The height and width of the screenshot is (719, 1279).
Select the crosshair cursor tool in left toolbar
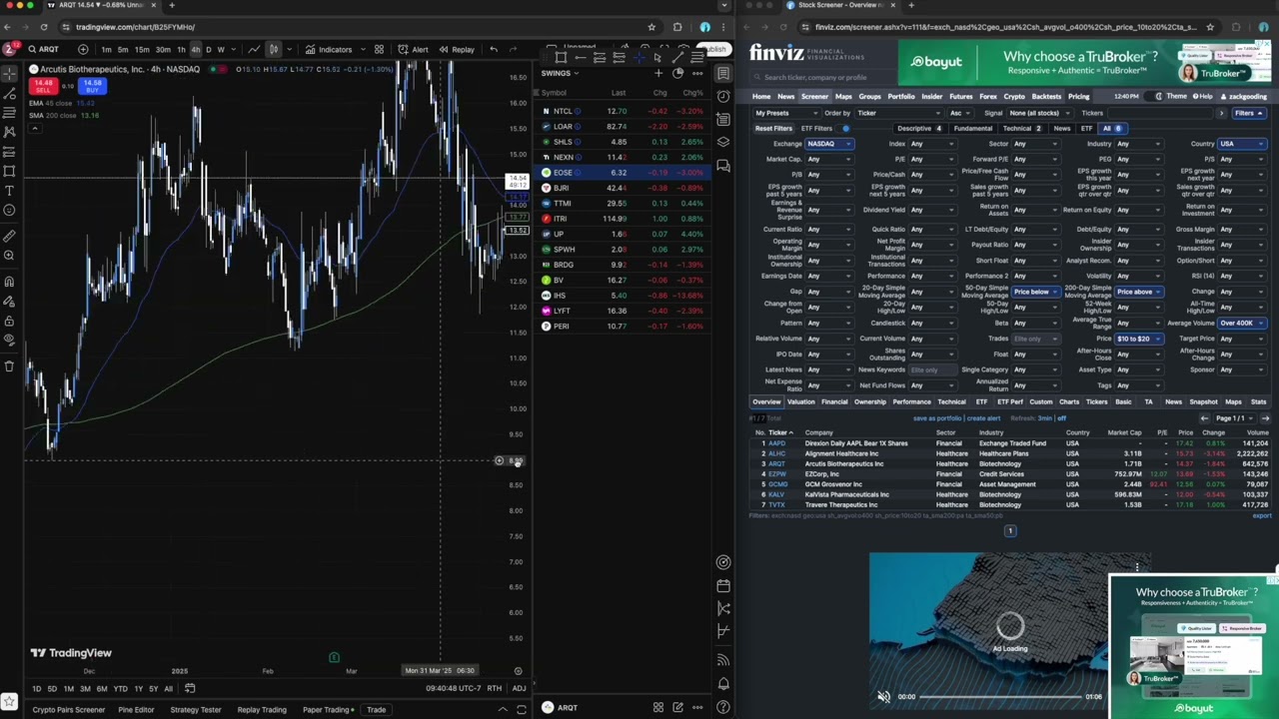[x=9, y=73]
